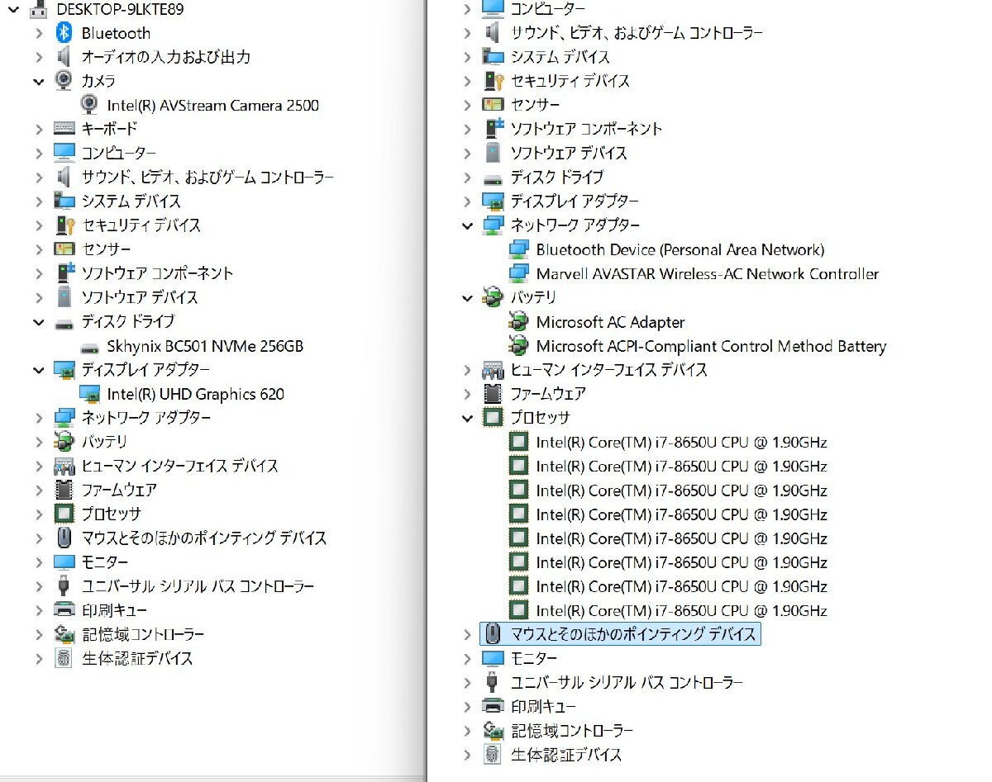Collapse ディスプレイ アダプター category in left pane
The height and width of the screenshot is (782, 992).
(39, 369)
